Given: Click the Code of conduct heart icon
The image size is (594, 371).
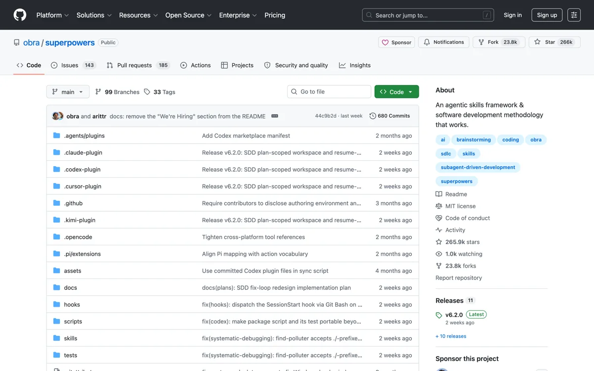Looking at the screenshot, I should (x=439, y=218).
